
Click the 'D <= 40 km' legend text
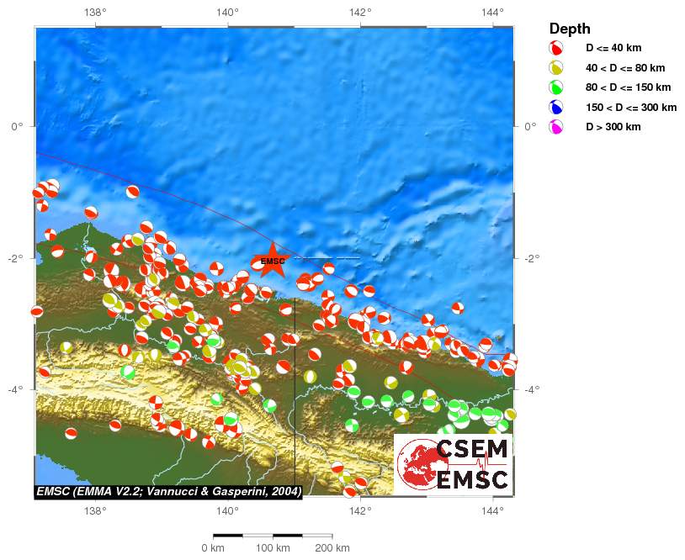(618, 49)
